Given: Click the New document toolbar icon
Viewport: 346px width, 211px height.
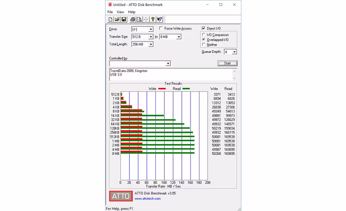Looking at the screenshot, I should click(110, 19).
